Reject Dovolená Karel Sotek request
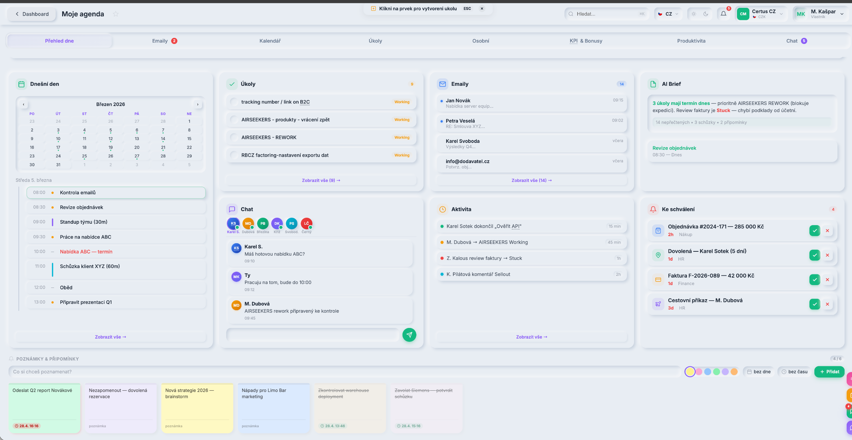The height and width of the screenshot is (440, 852). tap(828, 255)
